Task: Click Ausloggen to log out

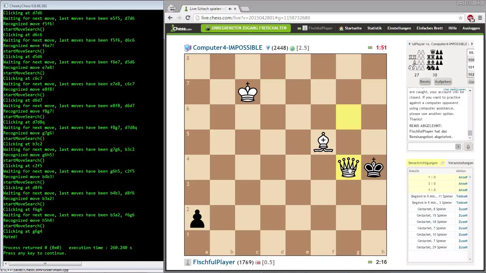Action: click(471, 28)
